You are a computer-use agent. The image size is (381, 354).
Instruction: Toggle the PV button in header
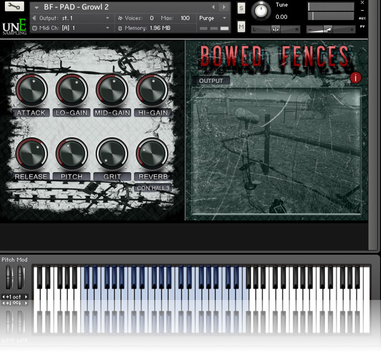point(363,25)
